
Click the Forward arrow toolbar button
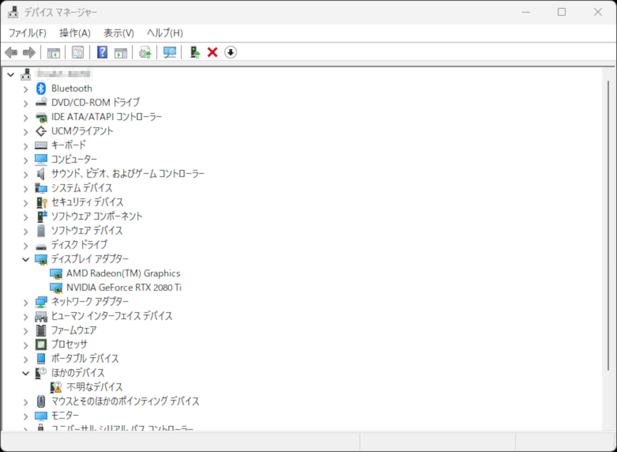click(x=29, y=52)
